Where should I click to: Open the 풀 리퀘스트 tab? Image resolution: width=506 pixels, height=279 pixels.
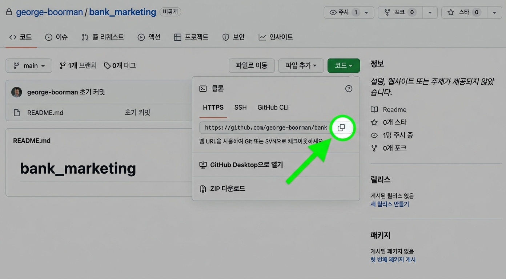click(x=103, y=37)
